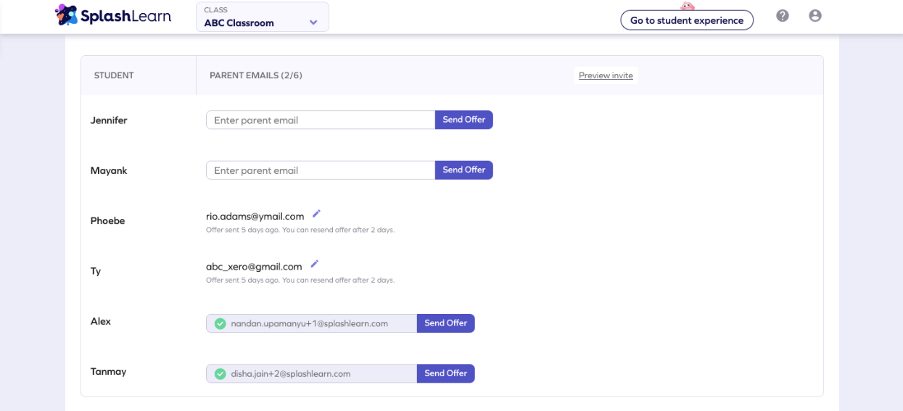Click the Go to student experience button
The width and height of the screenshot is (903, 411).
[686, 20]
